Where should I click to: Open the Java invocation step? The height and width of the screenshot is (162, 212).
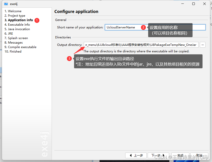coord(17,29)
